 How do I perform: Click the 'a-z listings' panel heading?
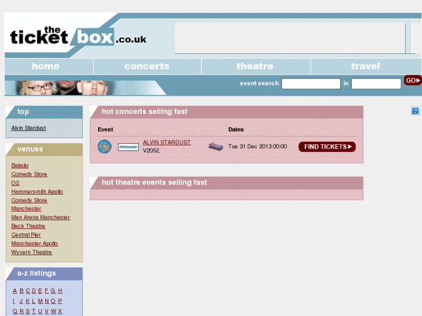pyautogui.click(x=37, y=273)
